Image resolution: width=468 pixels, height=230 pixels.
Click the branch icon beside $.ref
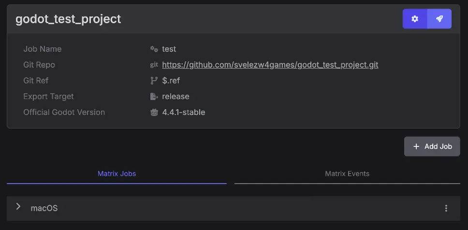pyautogui.click(x=154, y=81)
